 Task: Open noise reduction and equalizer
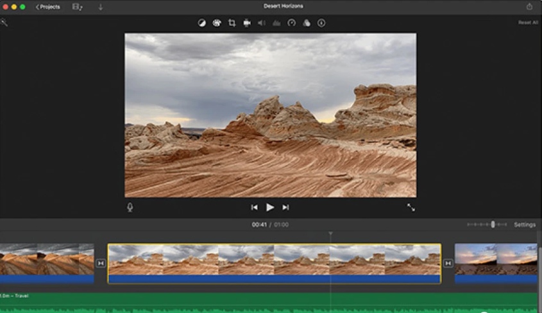click(276, 23)
